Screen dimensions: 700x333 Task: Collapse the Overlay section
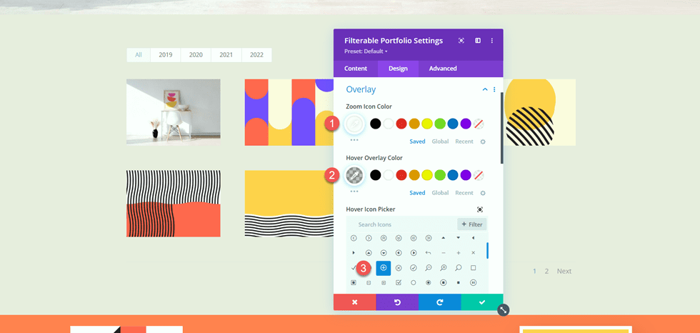pos(485,90)
